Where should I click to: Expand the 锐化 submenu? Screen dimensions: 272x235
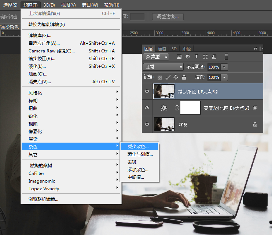[71, 116]
